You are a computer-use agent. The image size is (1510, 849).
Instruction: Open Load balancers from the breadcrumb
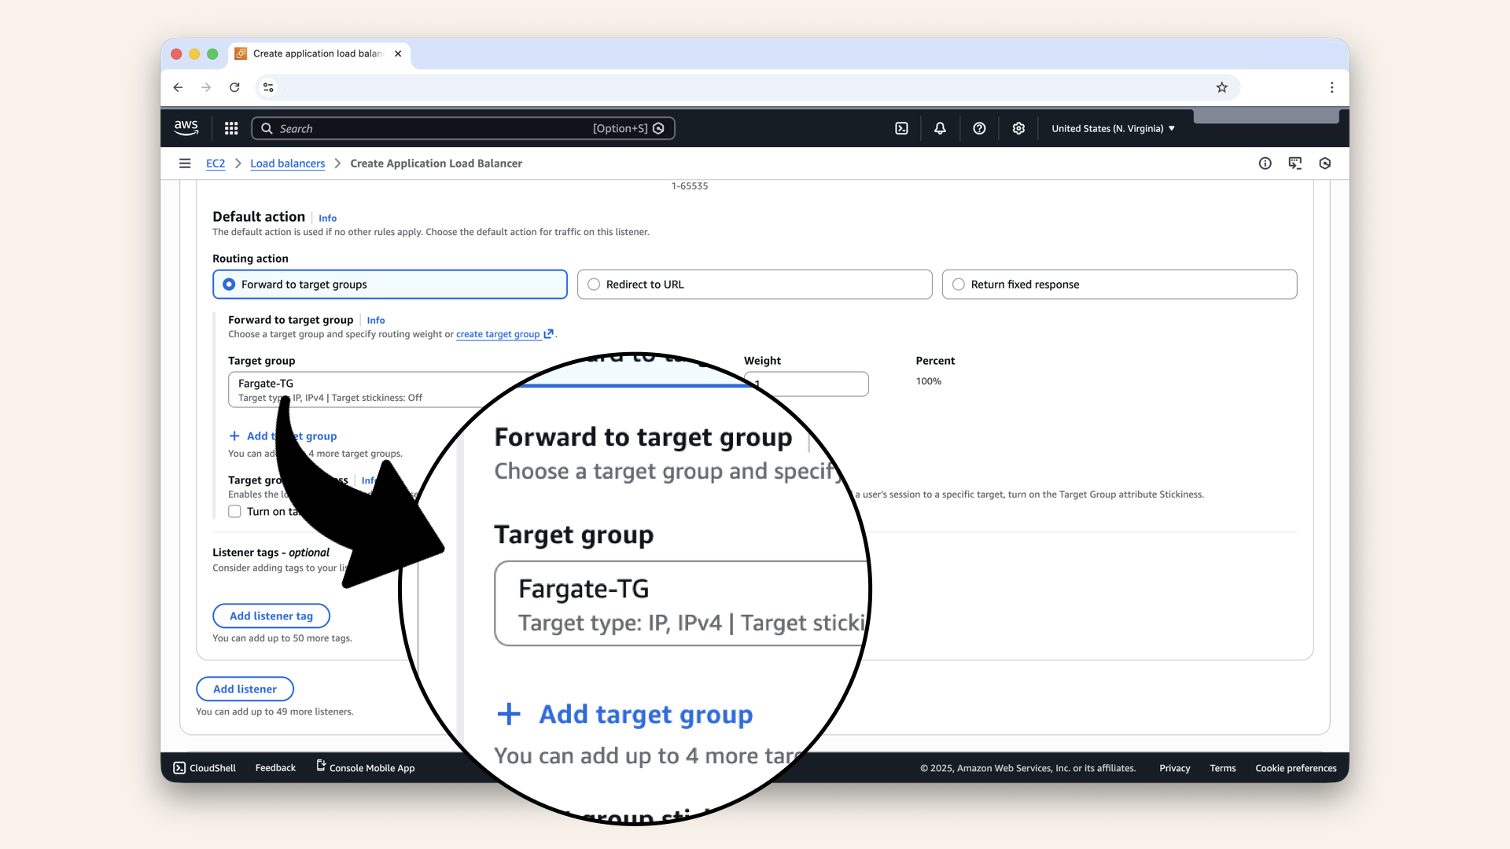tap(287, 163)
